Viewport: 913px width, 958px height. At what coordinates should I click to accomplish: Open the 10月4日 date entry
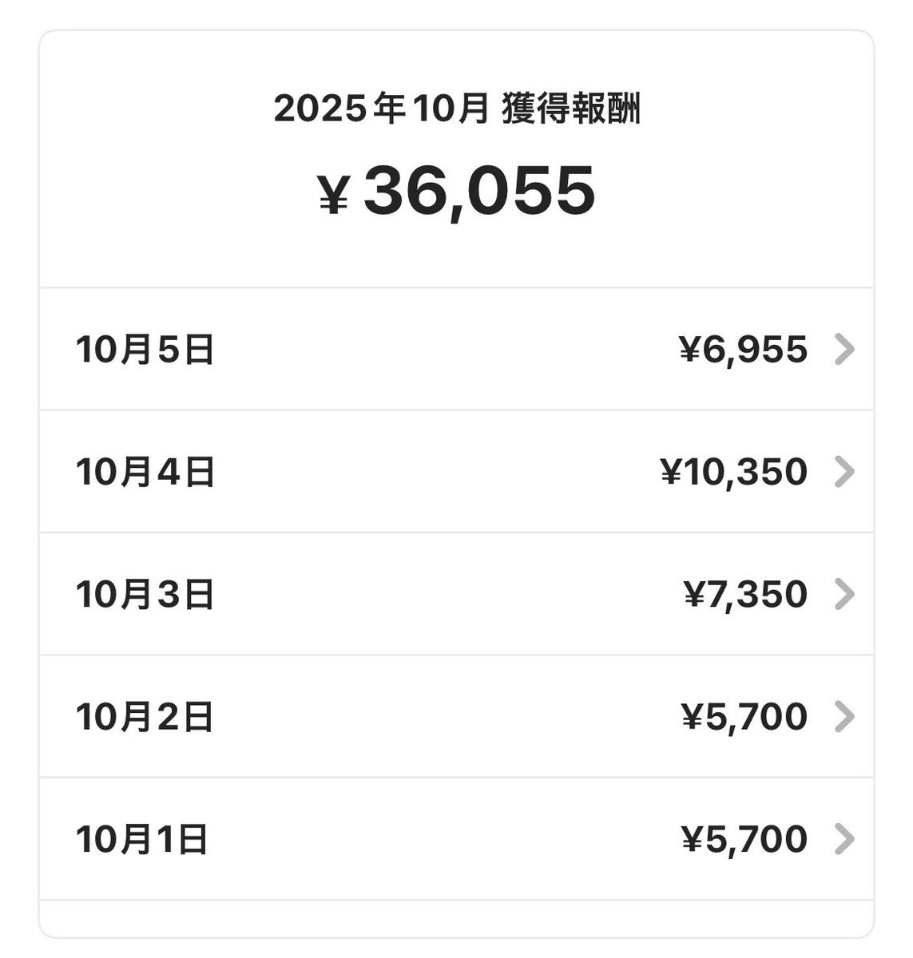(x=145, y=472)
